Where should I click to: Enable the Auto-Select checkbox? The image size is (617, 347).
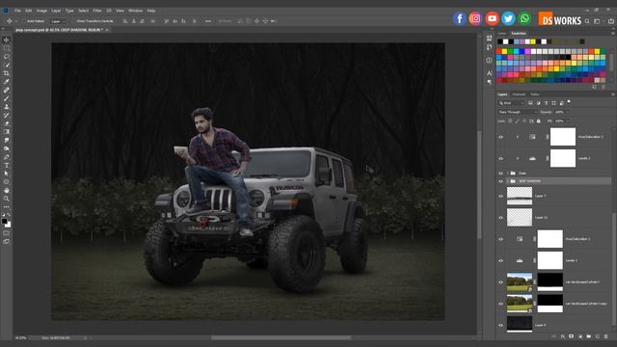pyautogui.click(x=24, y=21)
